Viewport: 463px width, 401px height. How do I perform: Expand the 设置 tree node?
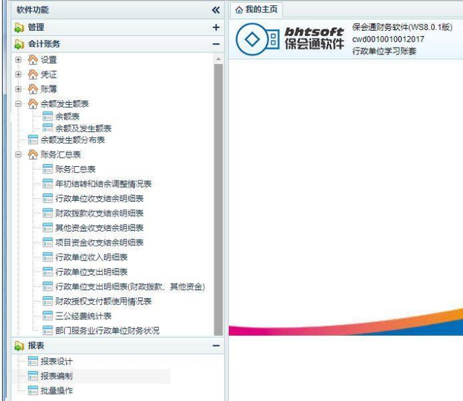click(19, 60)
